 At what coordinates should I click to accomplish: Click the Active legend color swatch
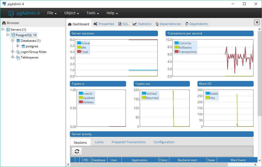pos(79,43)
